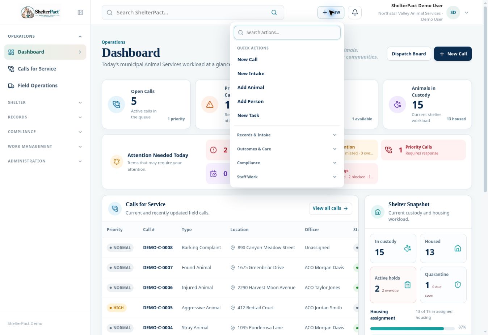The image size is (488, 335).
Task: Expand the Outcomes & Care action group
Action: click(x=287, y=149)
